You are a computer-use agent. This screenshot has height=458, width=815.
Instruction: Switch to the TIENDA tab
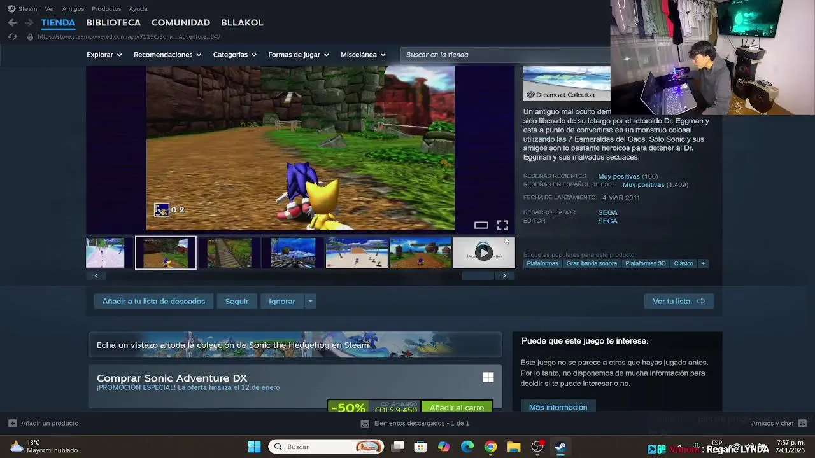58,22
